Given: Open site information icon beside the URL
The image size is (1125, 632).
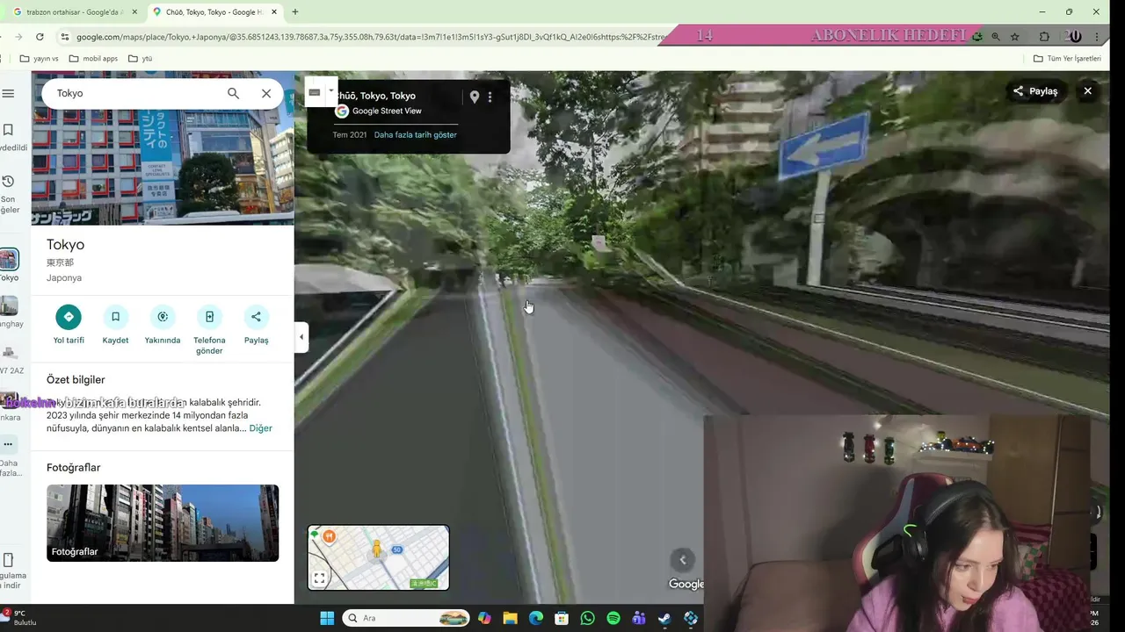Looking at the screenshot, I should coord(64,37).
